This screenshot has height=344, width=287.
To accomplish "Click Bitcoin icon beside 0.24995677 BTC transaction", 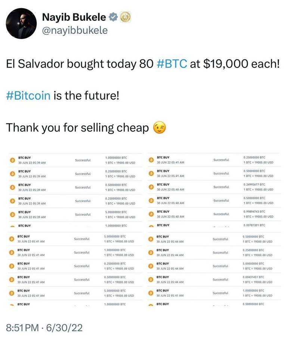I will pos(151,187).
